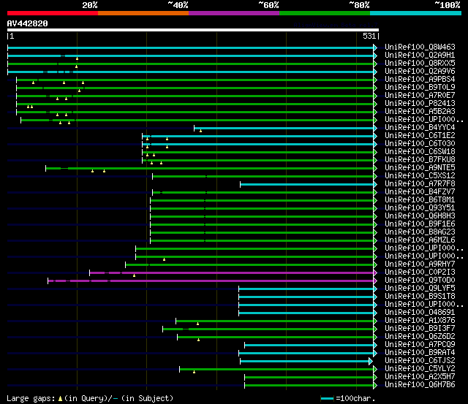The height and width of the screenshot is (404, 468).
Task: Click the arrowhead ending the C6TJS2 bar
Action: (371, 362)
